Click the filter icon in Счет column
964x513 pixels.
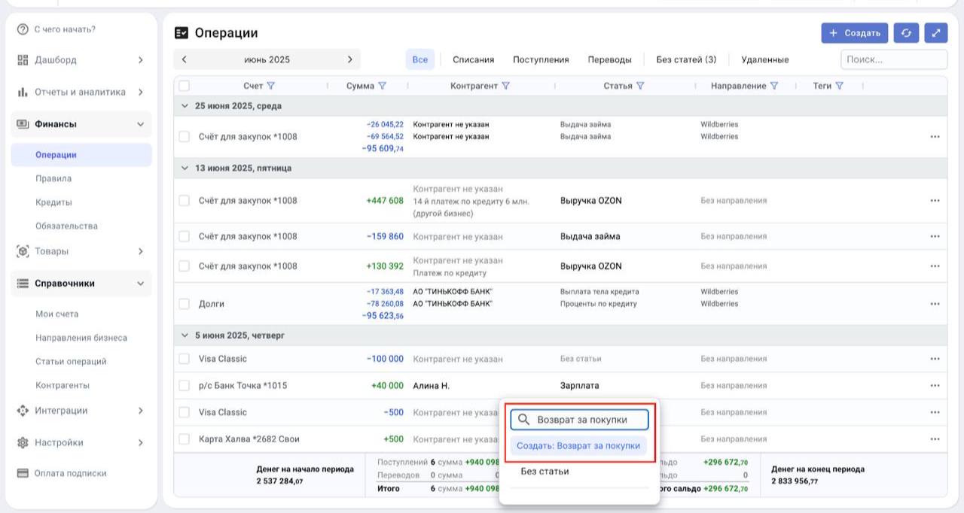click(271, 86)
